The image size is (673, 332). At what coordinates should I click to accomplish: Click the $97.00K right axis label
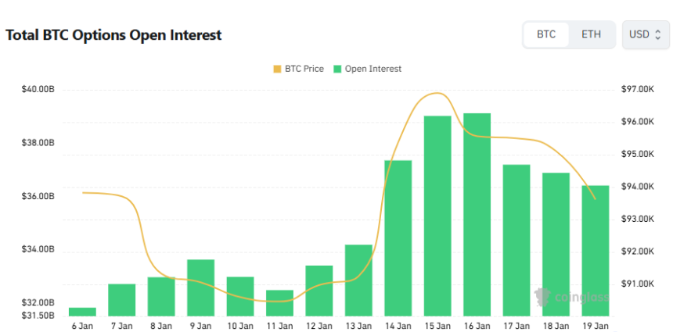pos(636,90)
